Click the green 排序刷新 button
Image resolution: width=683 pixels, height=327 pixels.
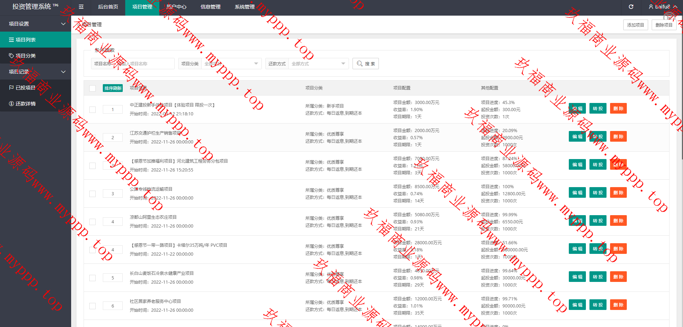pos(113,88)
